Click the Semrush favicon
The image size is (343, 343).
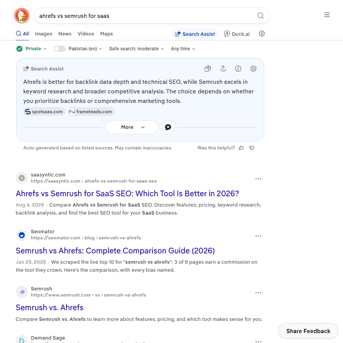coord(22,292)
